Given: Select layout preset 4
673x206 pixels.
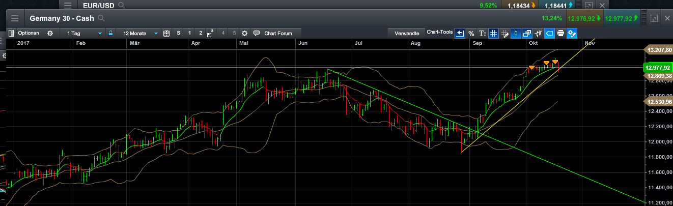Looking at the screenshot, I should point(223,33).
